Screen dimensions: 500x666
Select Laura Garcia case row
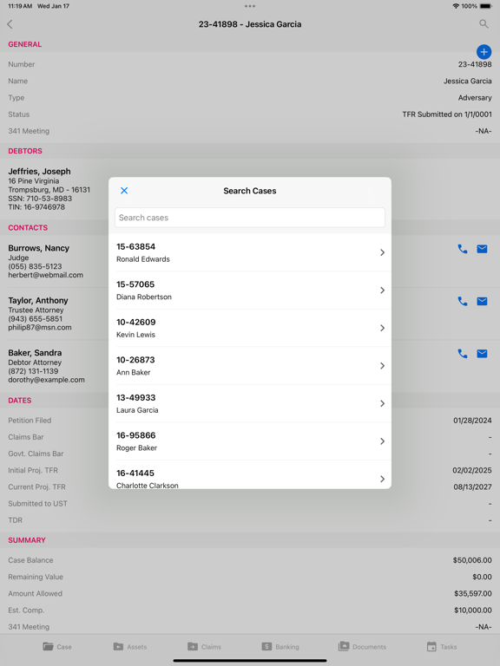250,404
